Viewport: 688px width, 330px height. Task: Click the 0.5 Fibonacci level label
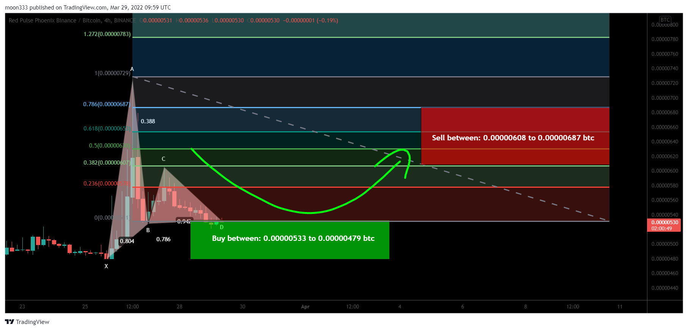pos(110,146)
